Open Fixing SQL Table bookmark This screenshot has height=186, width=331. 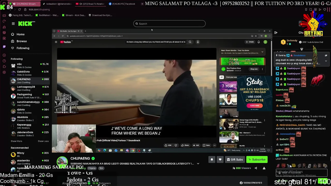click(21, 15)
